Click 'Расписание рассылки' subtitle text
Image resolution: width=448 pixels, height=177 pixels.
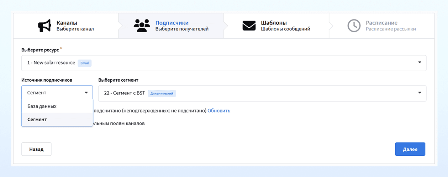(x=391, y=29)
